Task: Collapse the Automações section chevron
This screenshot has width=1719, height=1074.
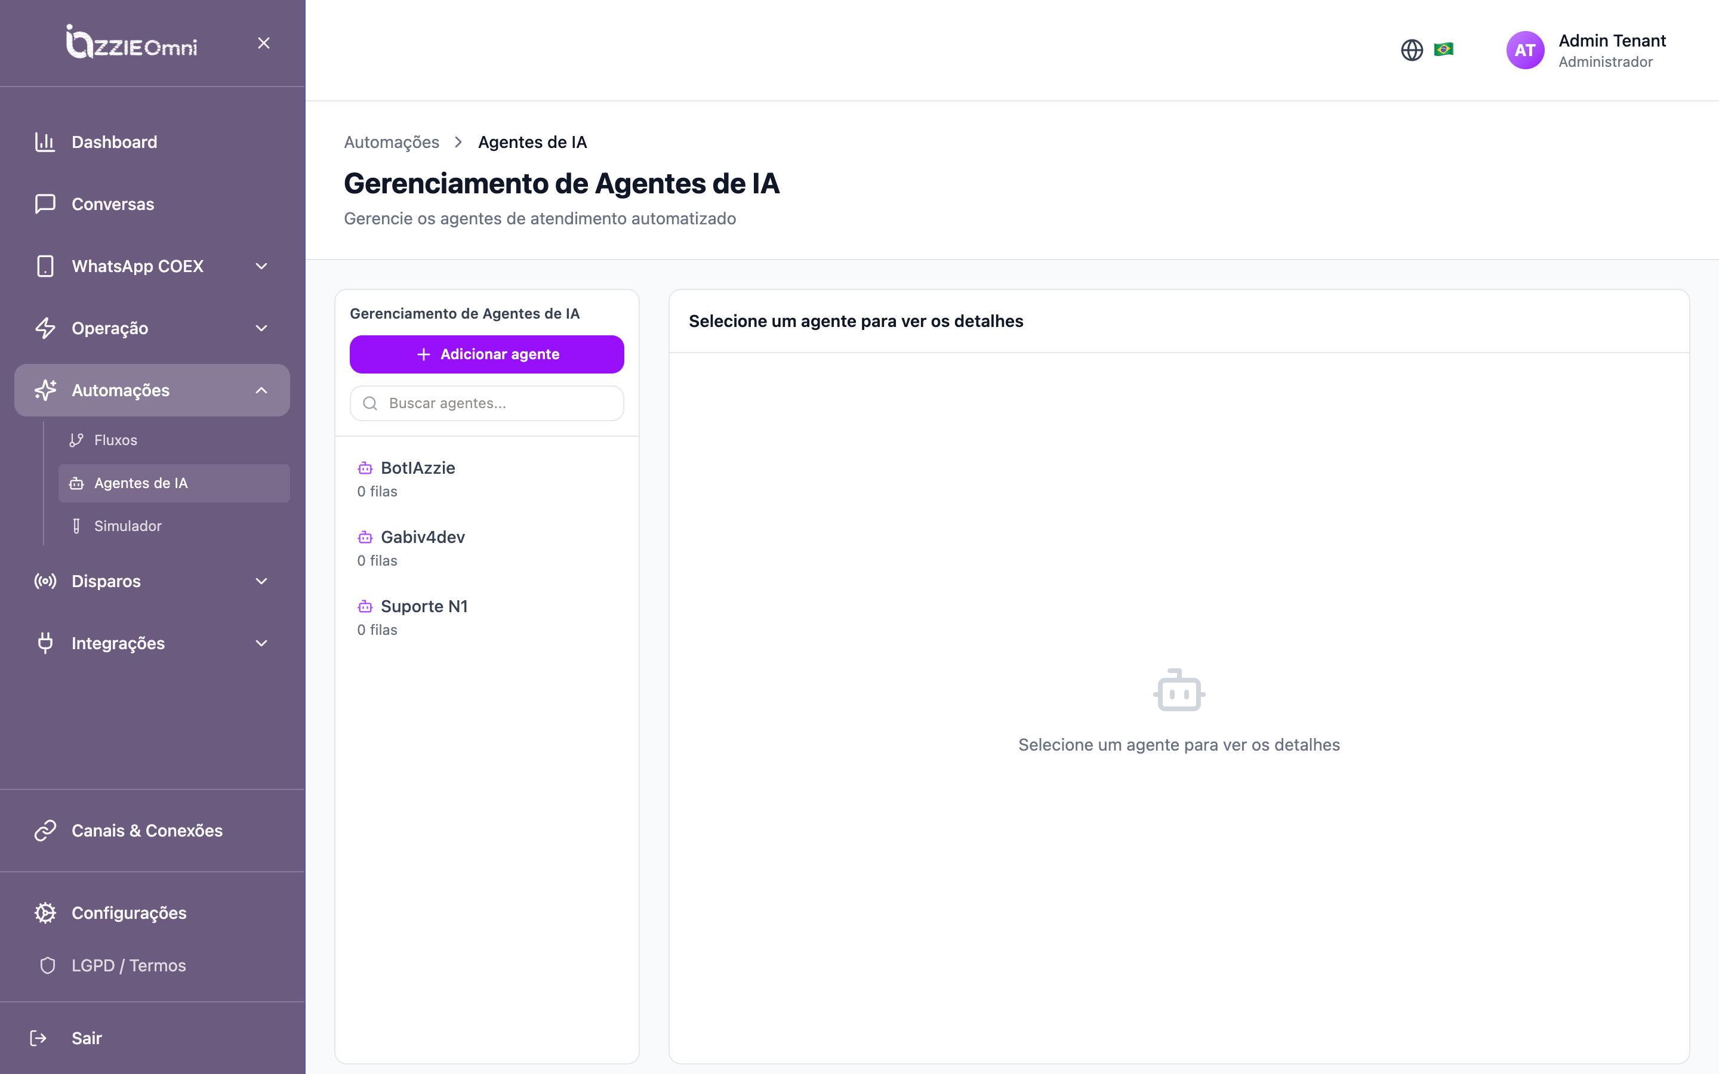Action: click(x=261, y=390)
